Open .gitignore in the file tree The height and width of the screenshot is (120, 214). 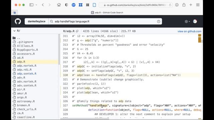click(25, 42)
